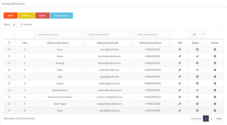Check the checkbox in Vipul row

pyautogui.click(x=9, y=110)
